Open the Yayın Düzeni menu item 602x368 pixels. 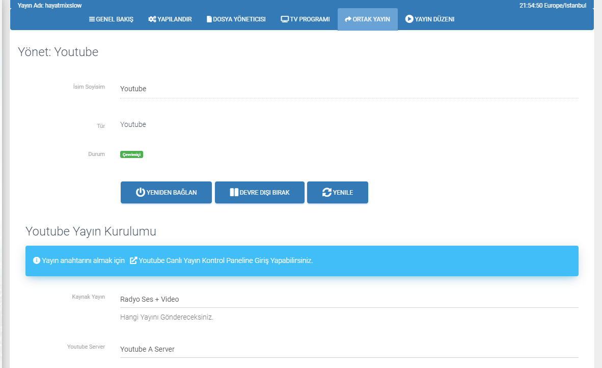click(430, 19)
